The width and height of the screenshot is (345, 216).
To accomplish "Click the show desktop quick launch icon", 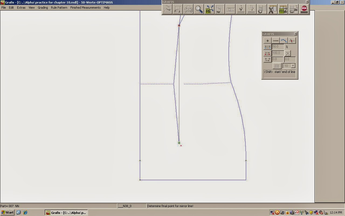I will [19, 212].
